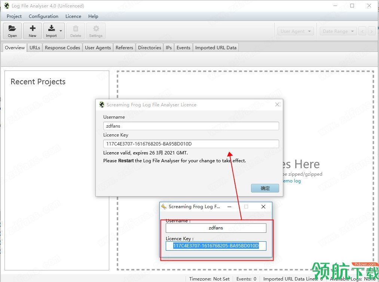This screenshot has width=379, height=282.
Task: Click the key icon in keygen title bar
Action: (x=164, y=207)
